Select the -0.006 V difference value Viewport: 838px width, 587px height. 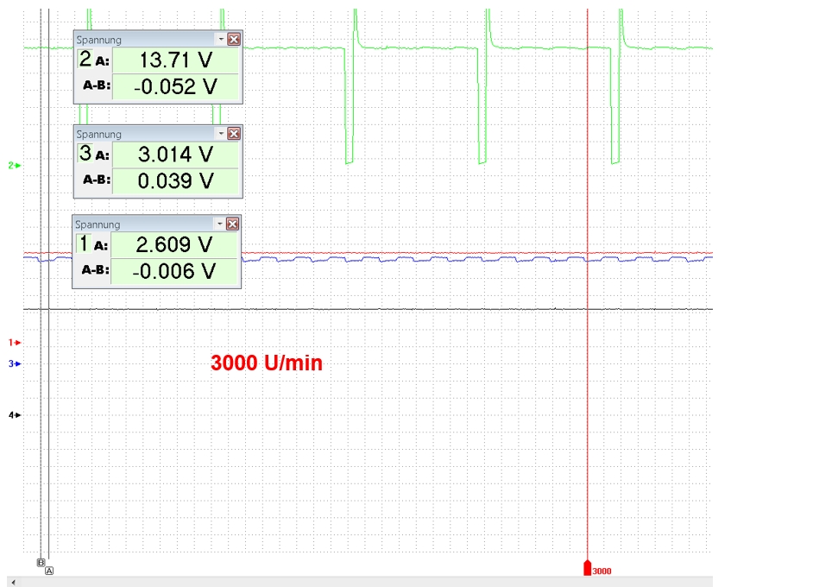point(174,272)
